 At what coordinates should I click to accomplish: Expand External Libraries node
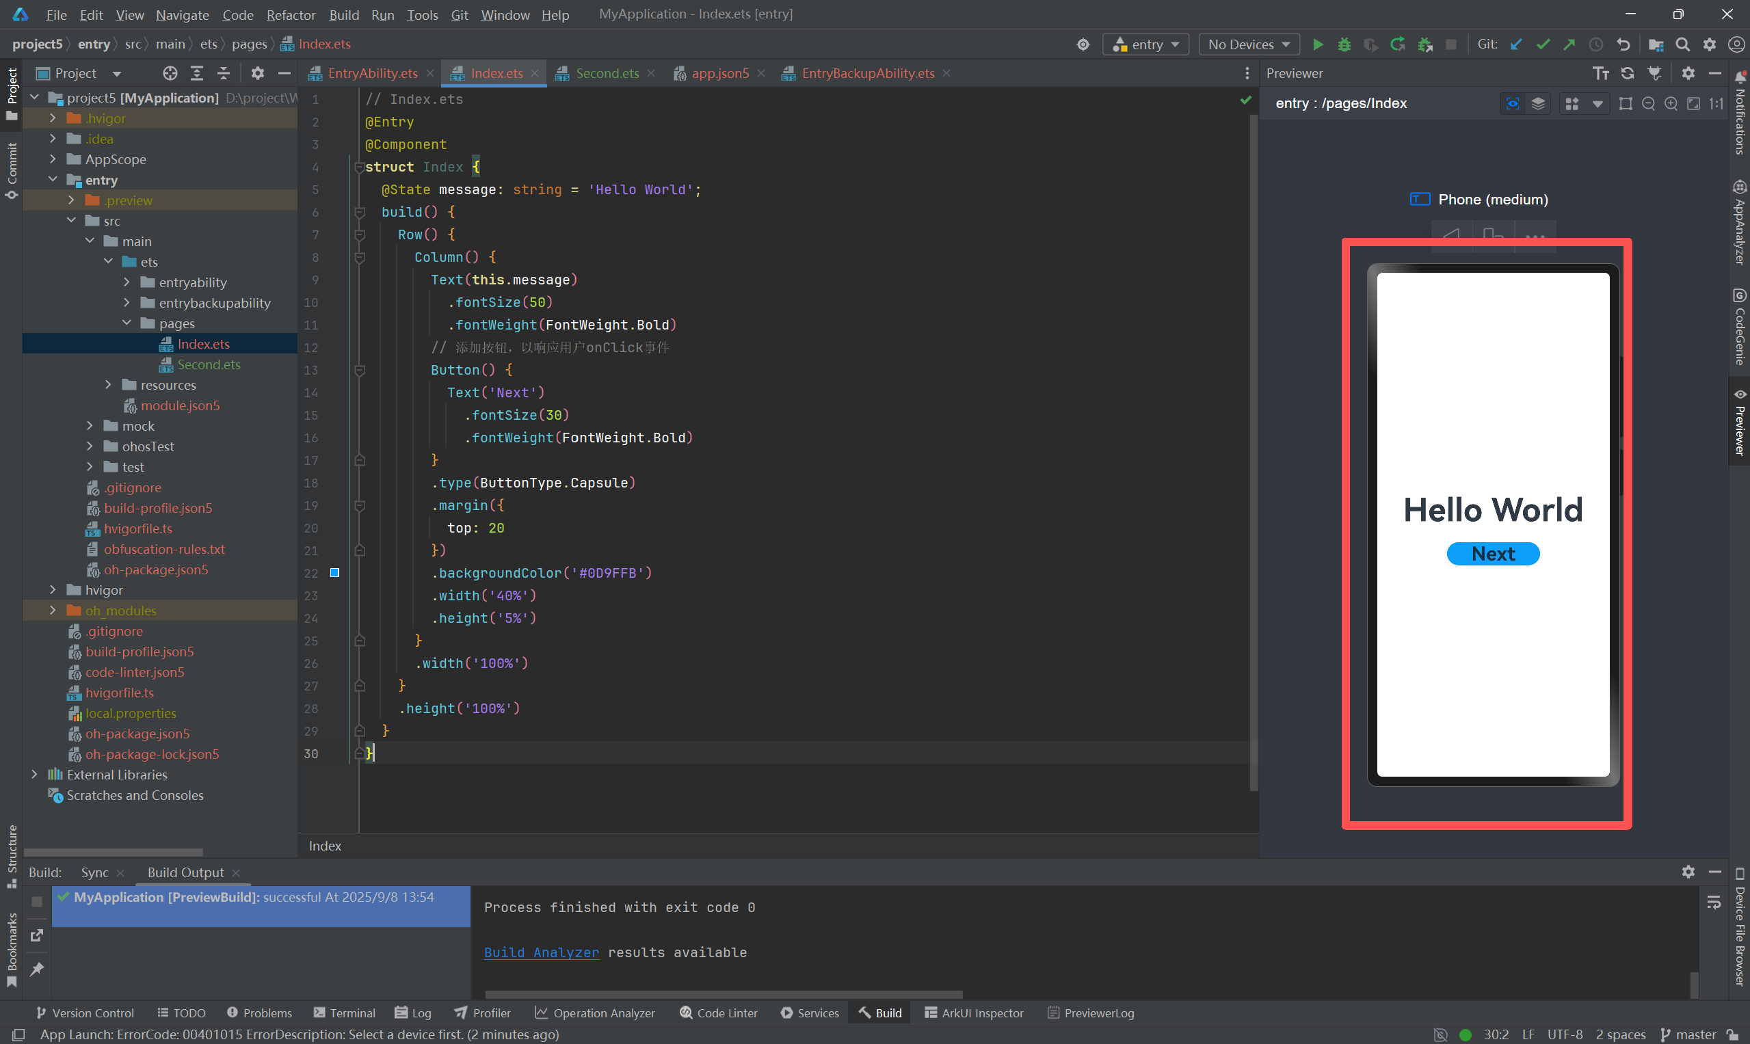pos(34,774)
